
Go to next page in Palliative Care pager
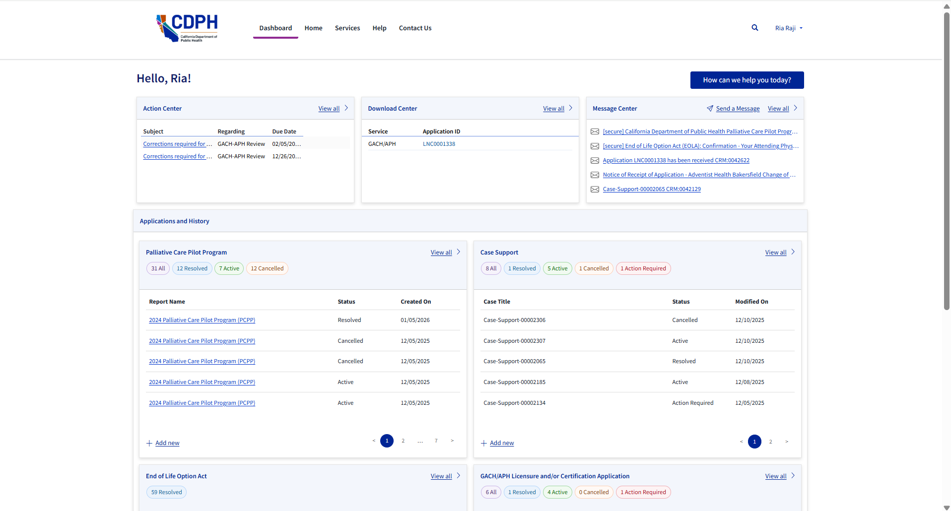[452, 441]
